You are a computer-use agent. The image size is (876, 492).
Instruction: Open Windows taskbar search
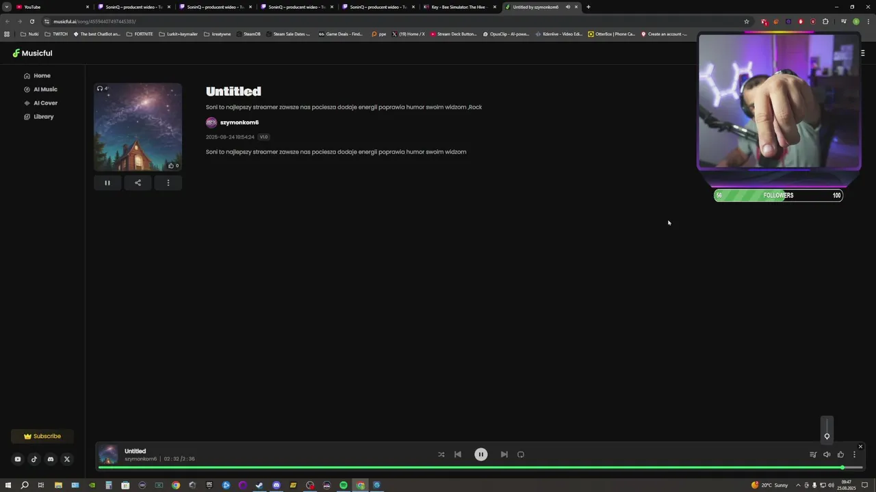pos(25,485)
